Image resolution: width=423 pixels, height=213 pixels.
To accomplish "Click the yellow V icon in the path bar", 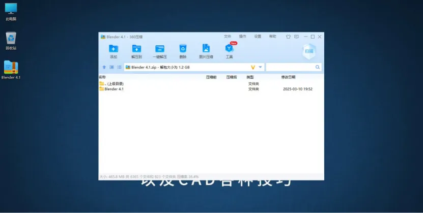I will tap(253, 67).
